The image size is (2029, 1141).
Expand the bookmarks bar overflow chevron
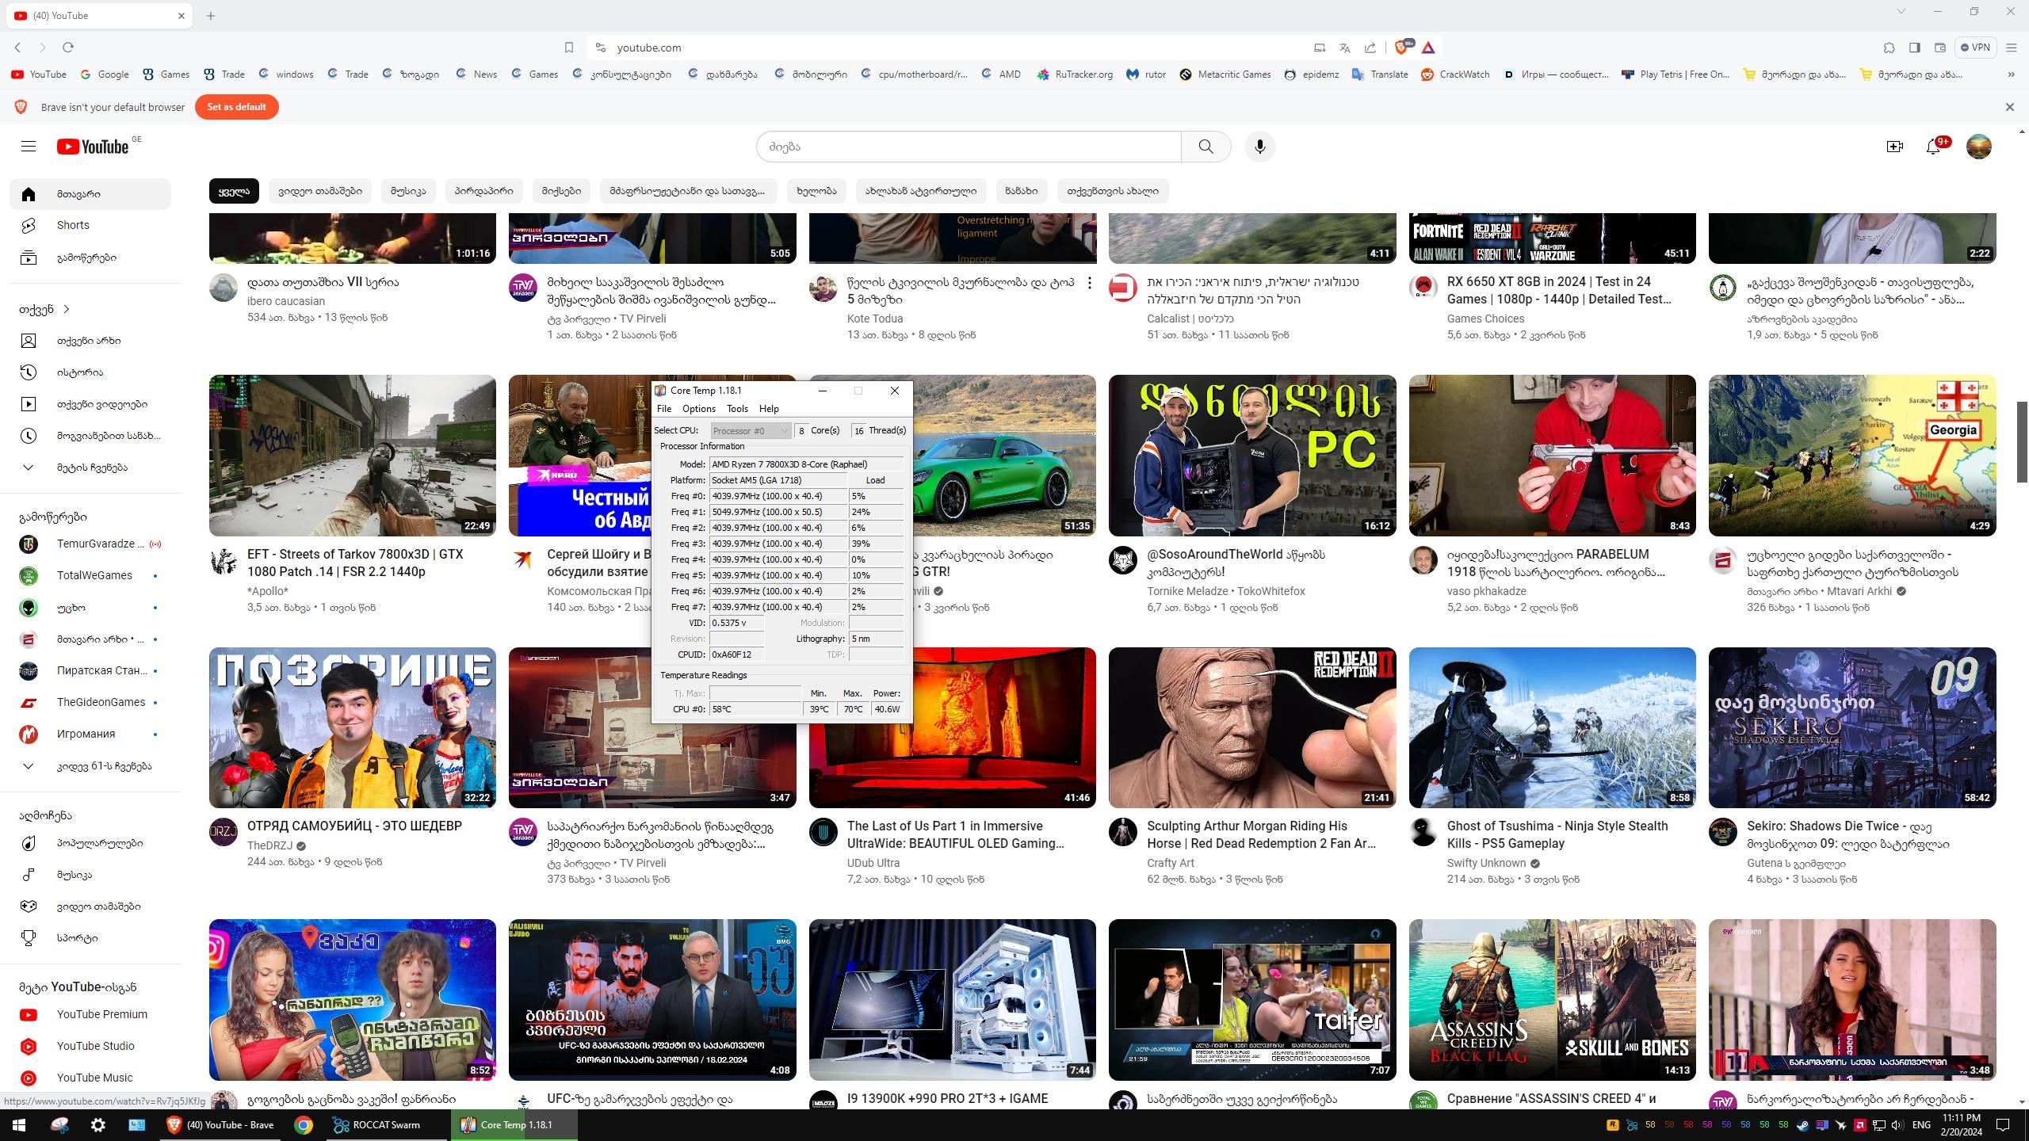pyautogui.click(x=2011, y=74)
